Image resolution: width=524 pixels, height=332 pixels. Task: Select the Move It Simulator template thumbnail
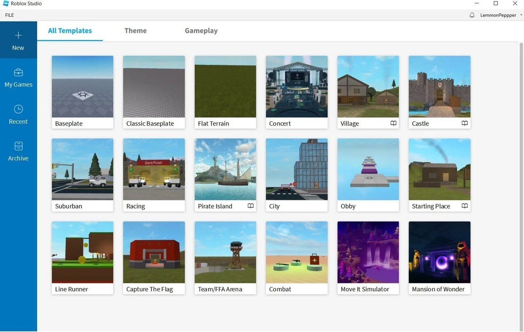[368, 252]
